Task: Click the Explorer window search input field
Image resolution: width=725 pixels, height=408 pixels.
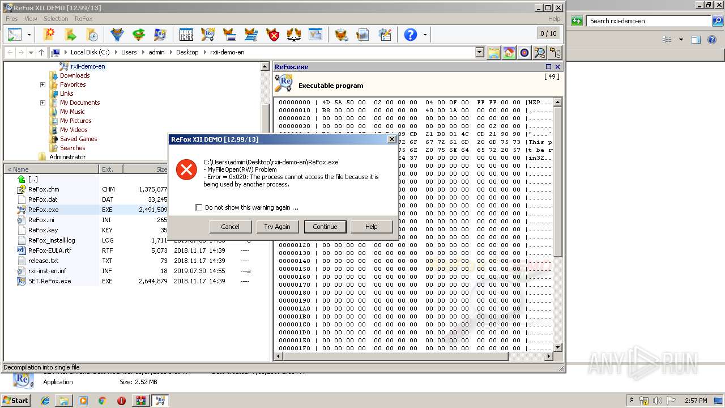Action: [649, 21]
